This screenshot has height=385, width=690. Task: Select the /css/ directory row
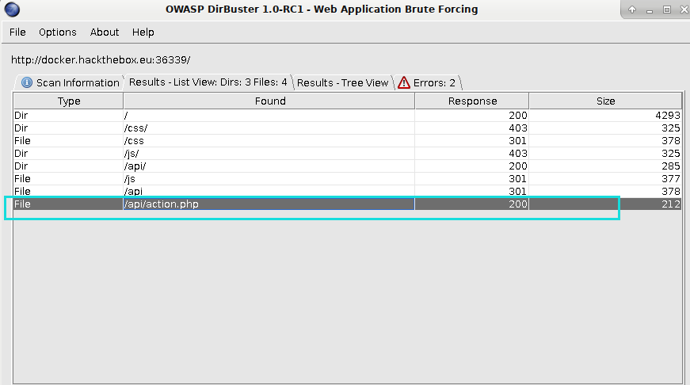(x=348, y=128)
